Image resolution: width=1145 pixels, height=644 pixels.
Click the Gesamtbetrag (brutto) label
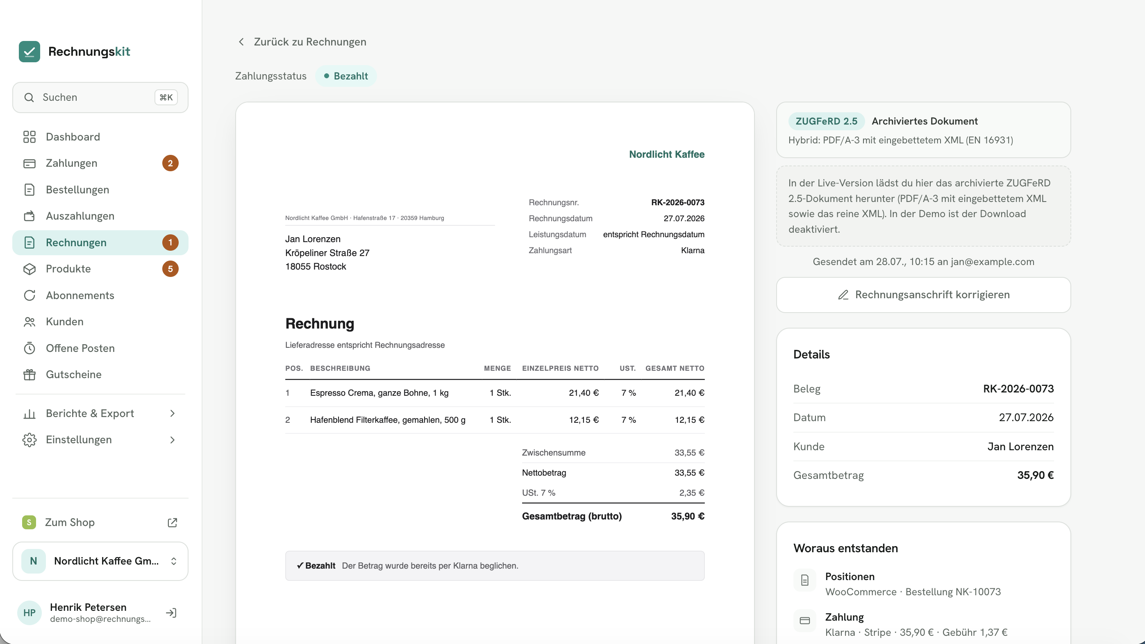point(572,517)
